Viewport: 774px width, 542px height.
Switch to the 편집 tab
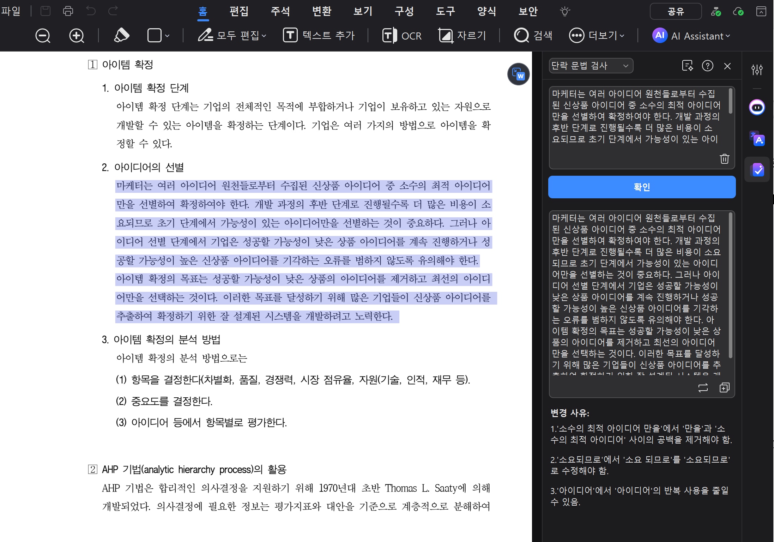click(239, 11)
